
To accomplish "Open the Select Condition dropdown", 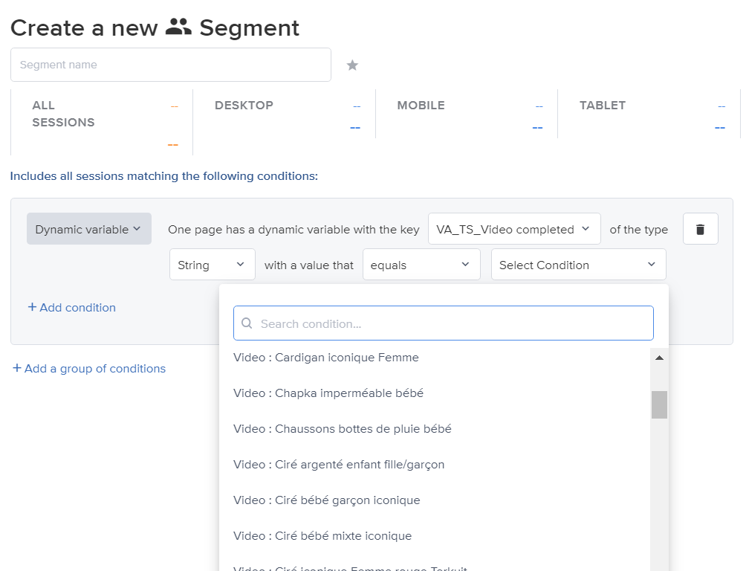I will [x=578, y=264].
